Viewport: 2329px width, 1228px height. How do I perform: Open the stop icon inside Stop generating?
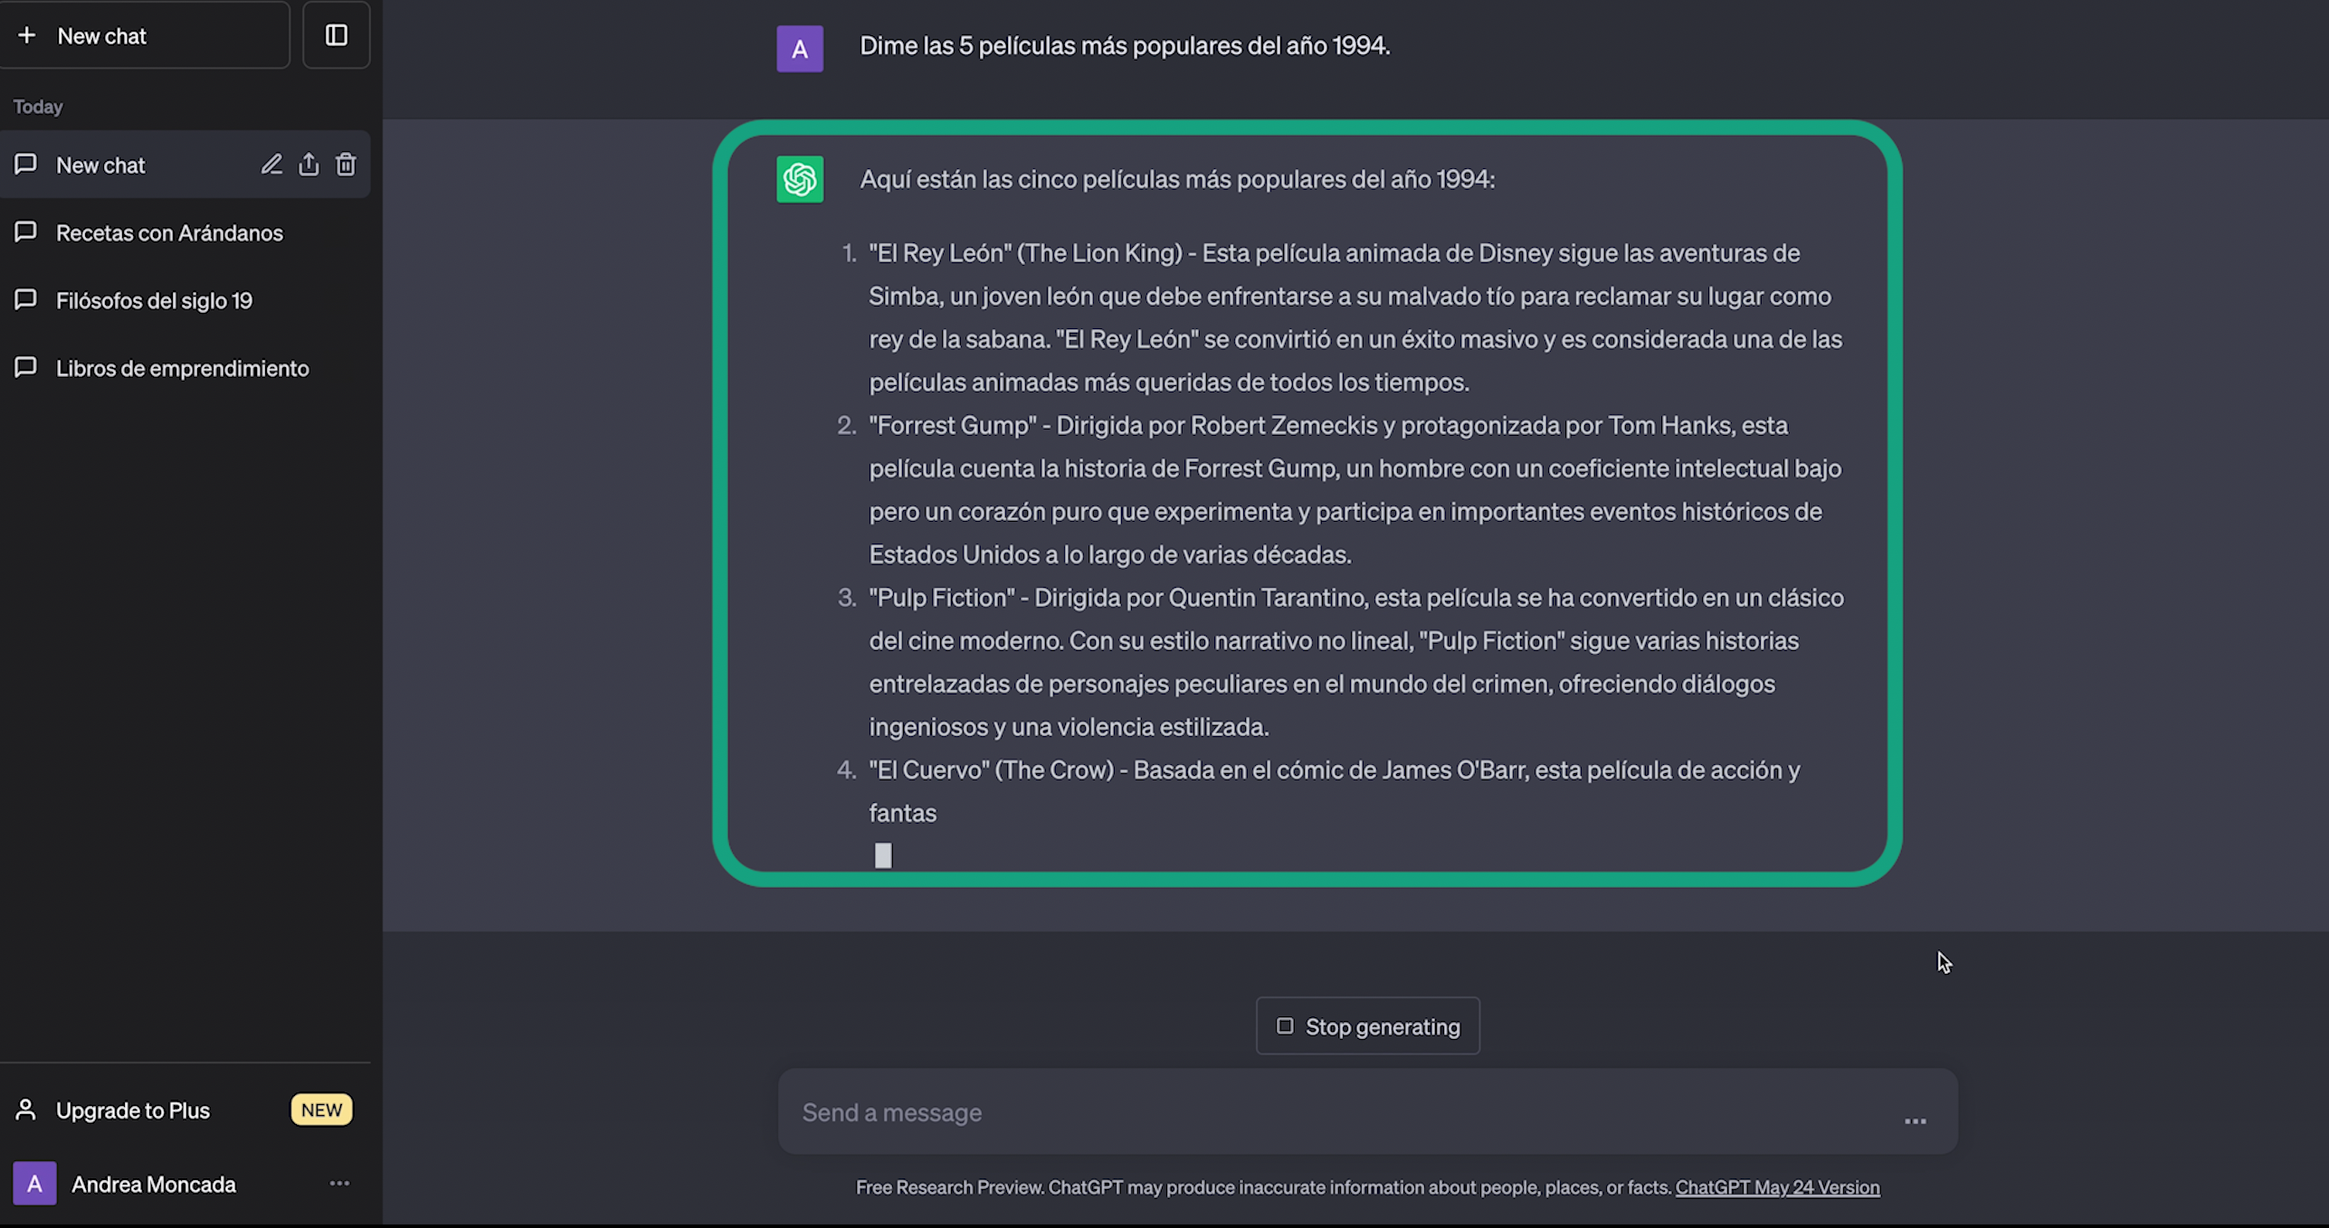click(1285, 1026)
